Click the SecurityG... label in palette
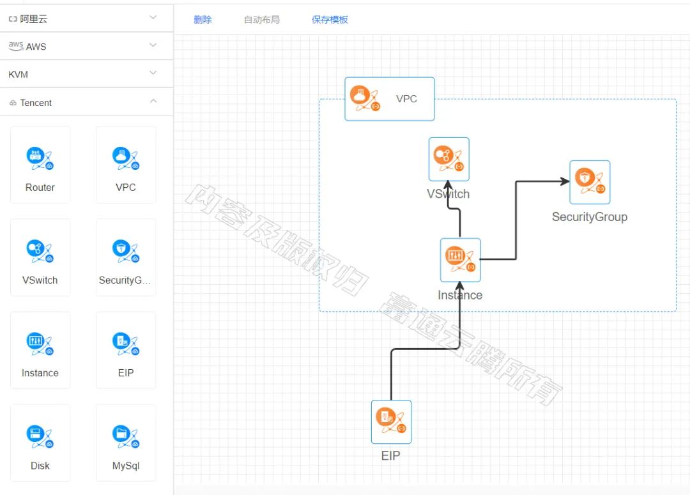The height and width of the screenshot is (495, 690). coord(125,280)
